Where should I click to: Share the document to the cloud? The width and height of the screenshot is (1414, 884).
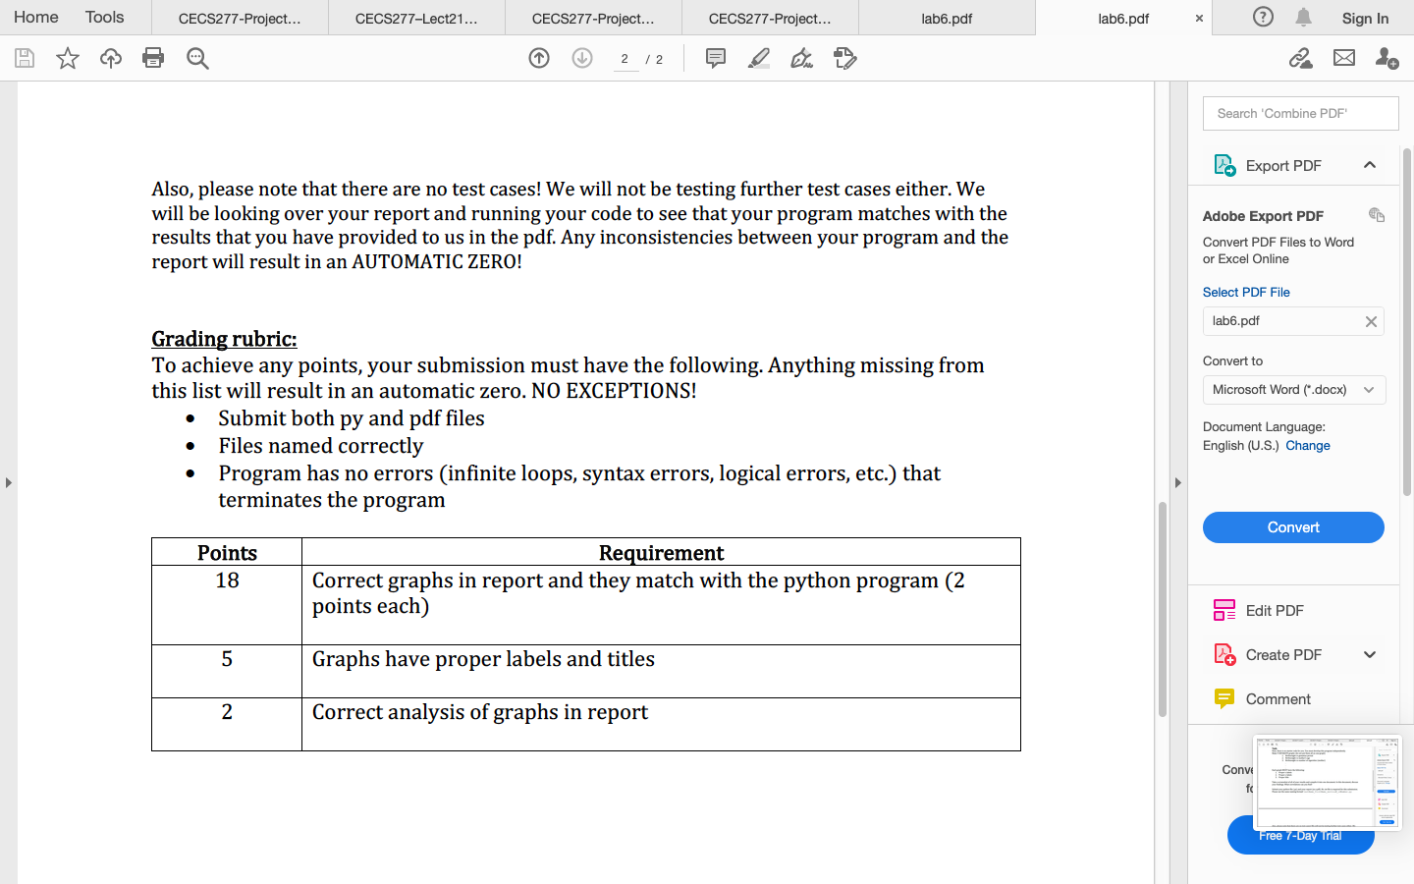pos(110,58)
